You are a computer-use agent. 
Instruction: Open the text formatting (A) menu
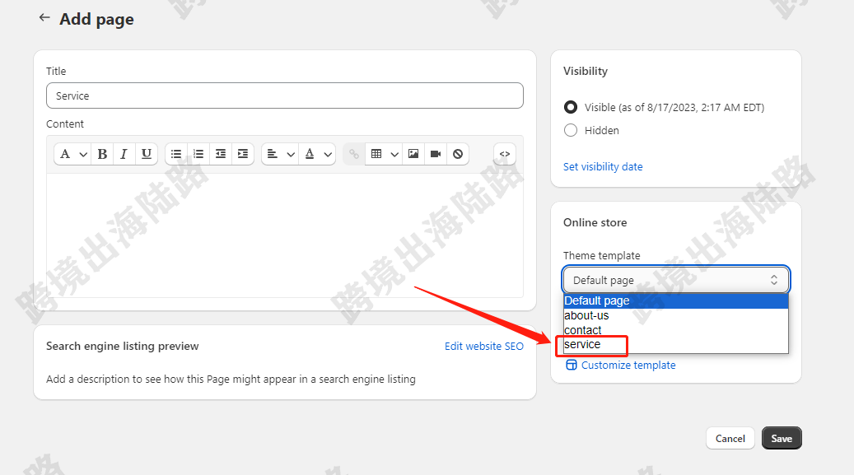pos(65,154)
